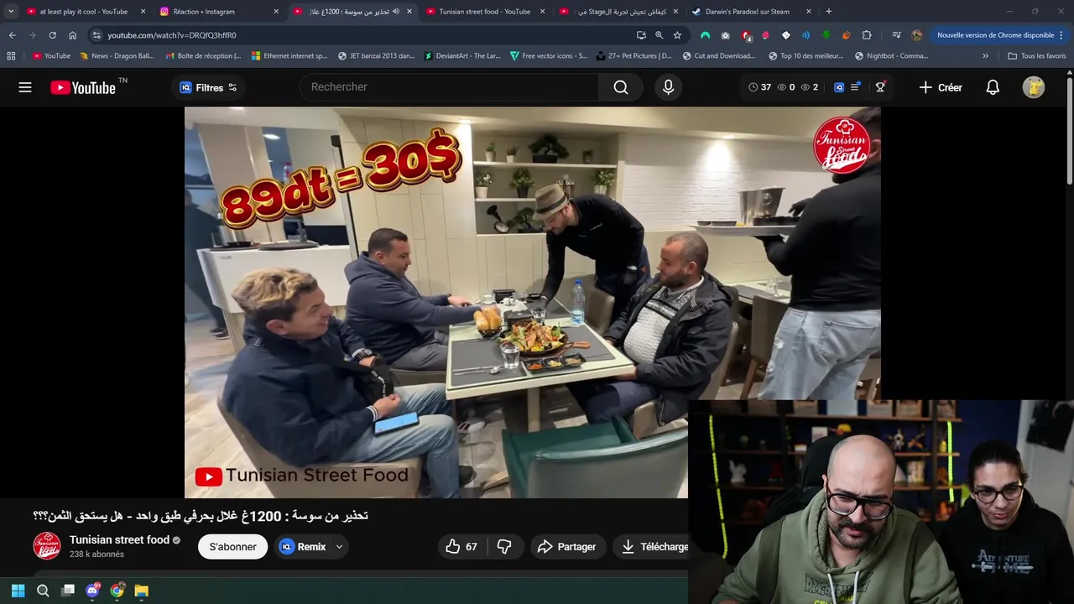Image resolution: width=1074 pixels, height=604 pixels.
Task: Go back to previous page
Action: pyautogui.click(x=12, y=35)
